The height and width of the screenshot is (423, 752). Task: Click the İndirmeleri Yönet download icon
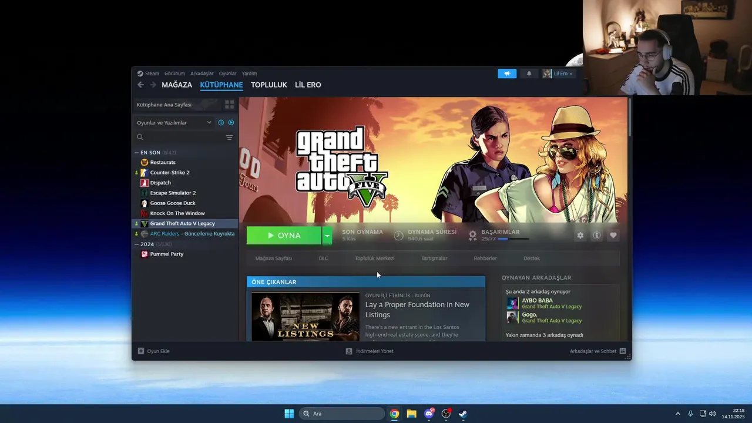(349, 351)
